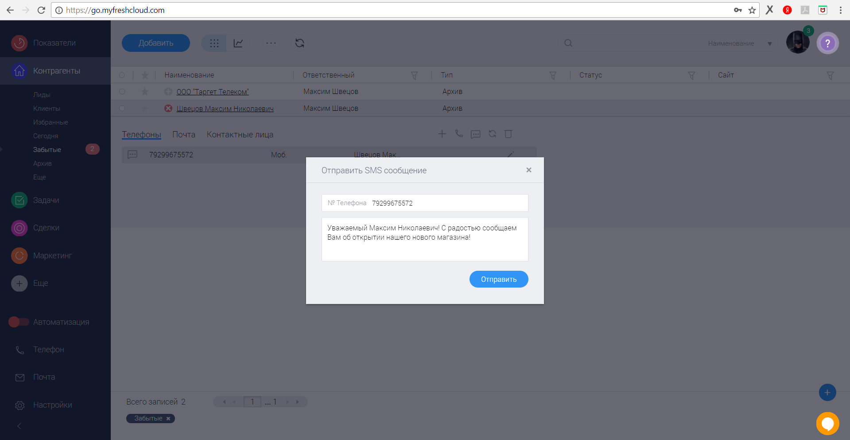The width and height of the screenshot is (850, 440).
Task: Click the blue floating plus button
Action: [x=827, y=393]
